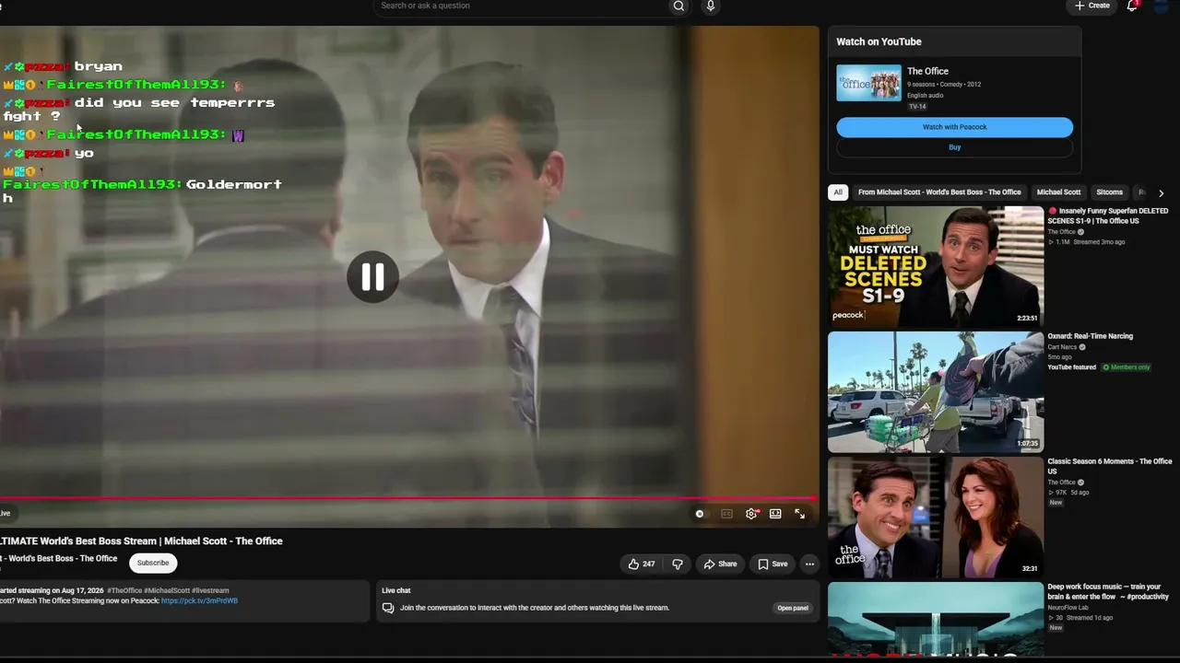Open the Oxnard Real-Time Narcing thumbnail
Screen dimensions: 1180x663
936,392
